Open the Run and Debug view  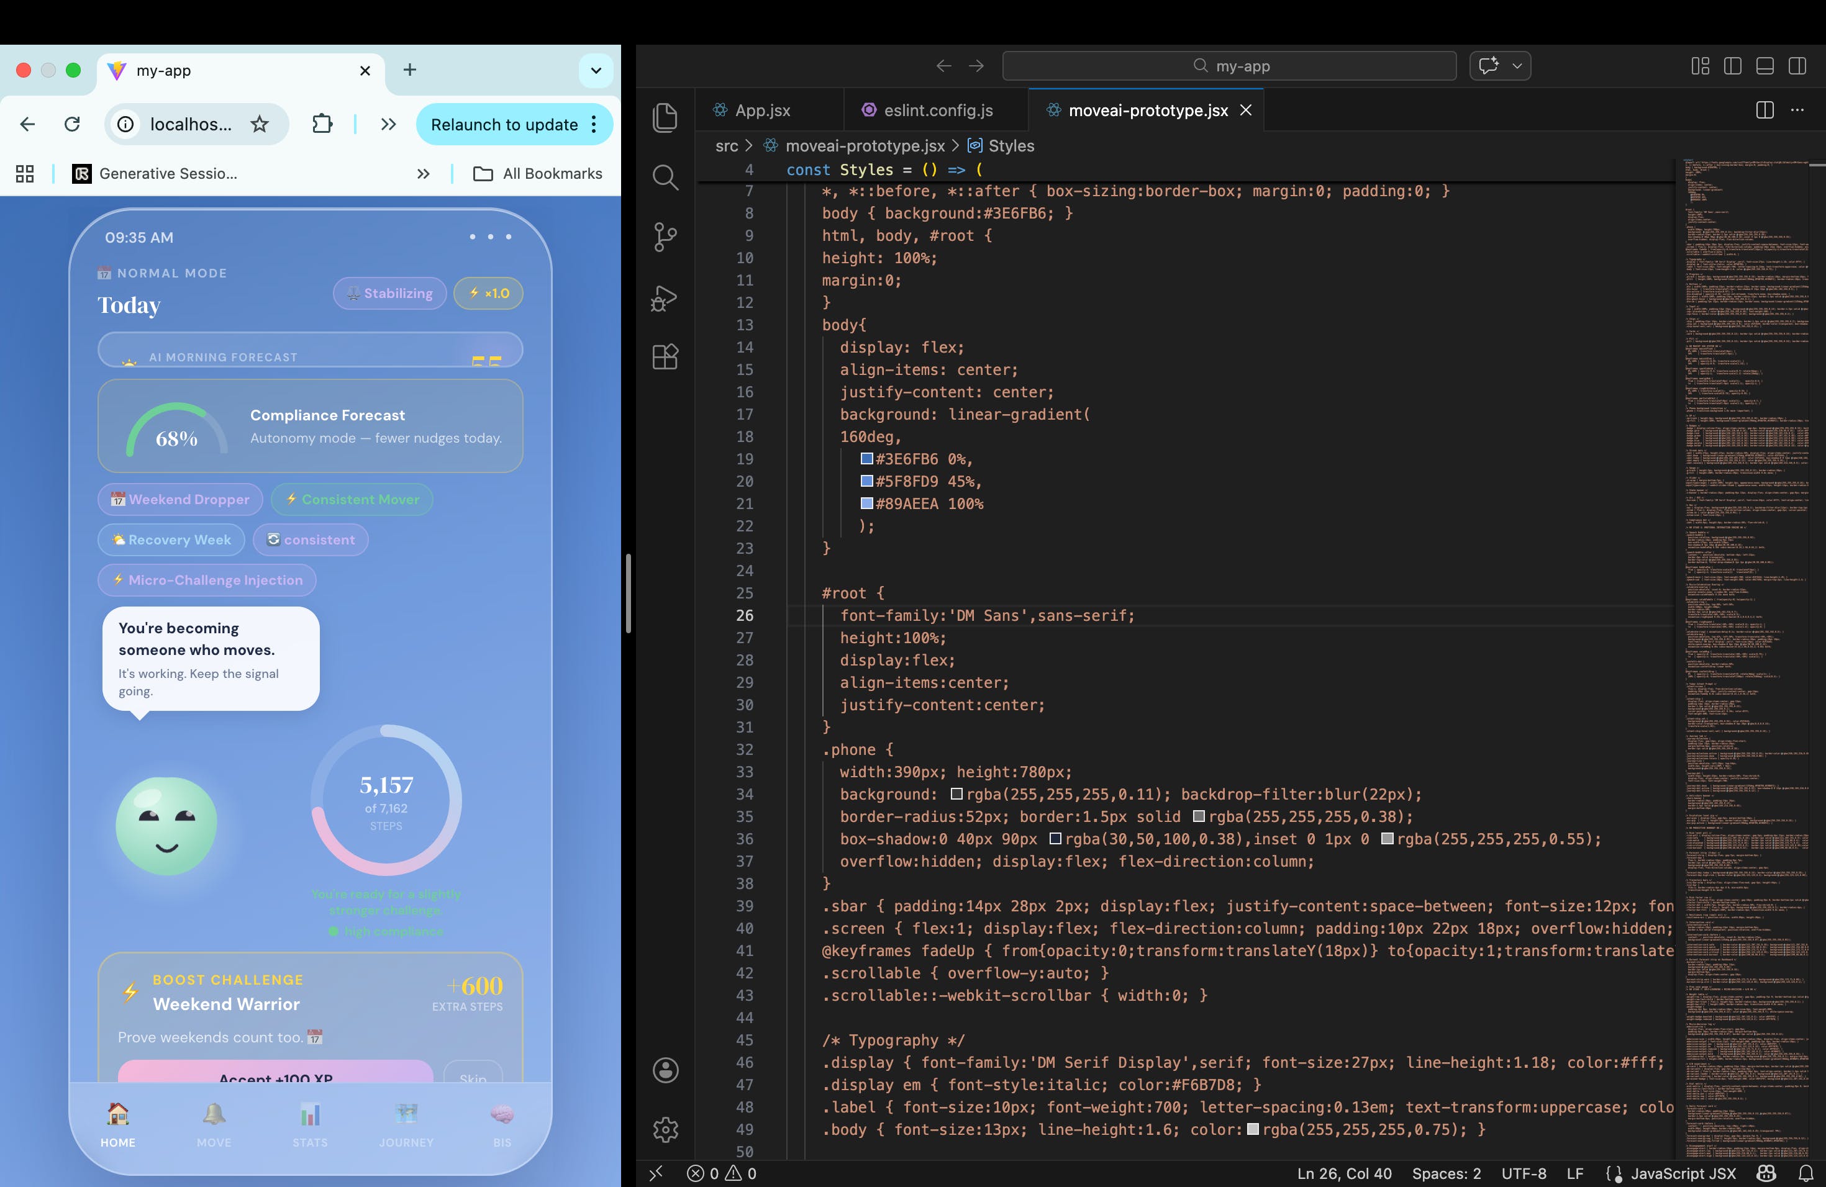pos(665,297)
